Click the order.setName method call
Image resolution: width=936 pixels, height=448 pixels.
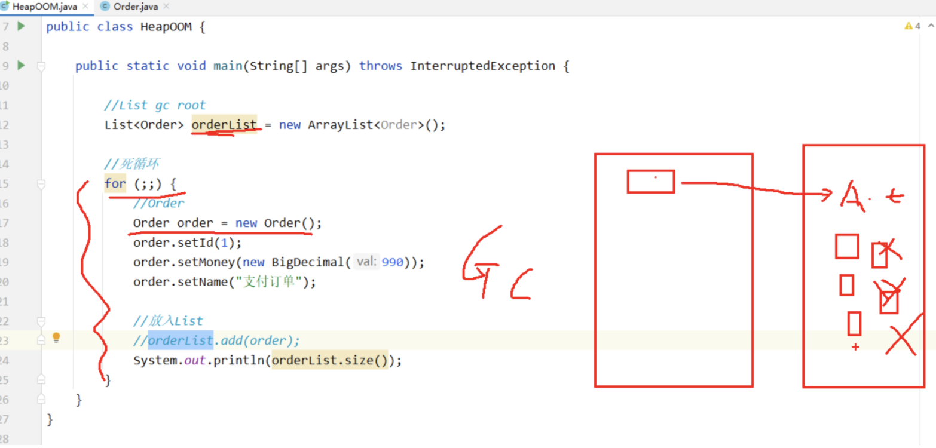(x=184, y=282)
